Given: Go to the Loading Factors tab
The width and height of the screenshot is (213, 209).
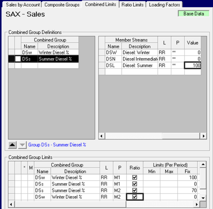Looking at the screenshot, I should (165, 5).
